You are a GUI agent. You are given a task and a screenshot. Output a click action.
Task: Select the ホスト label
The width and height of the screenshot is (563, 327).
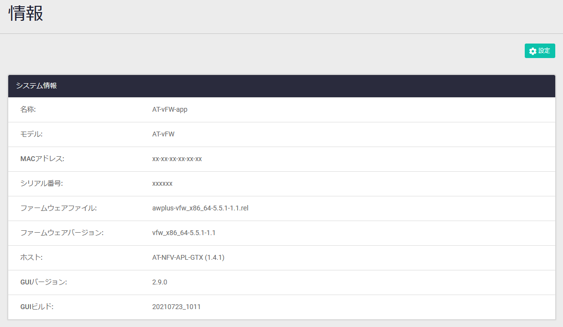pos(31,257)
